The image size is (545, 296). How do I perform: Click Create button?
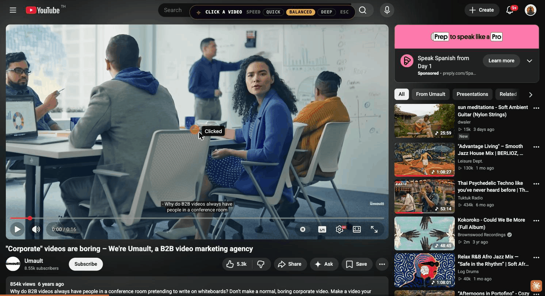[x=482, y=10]
